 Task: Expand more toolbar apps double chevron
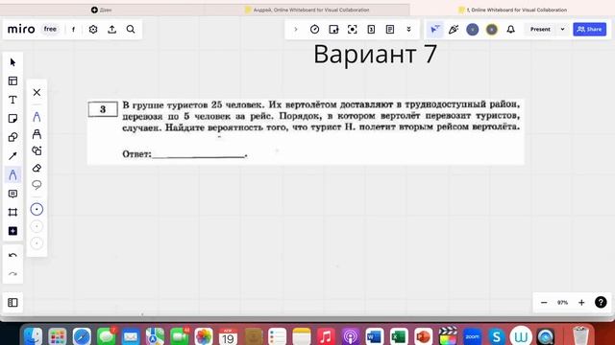(408, 30)
